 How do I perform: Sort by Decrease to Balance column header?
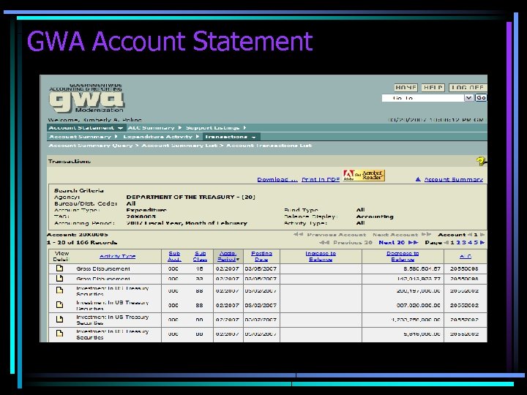[403, 256]
